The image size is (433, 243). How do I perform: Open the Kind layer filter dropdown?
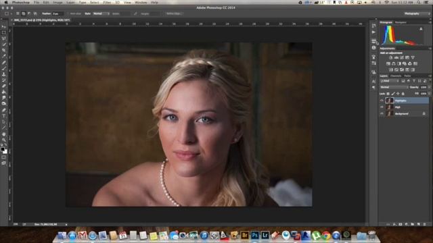[390, 81]
